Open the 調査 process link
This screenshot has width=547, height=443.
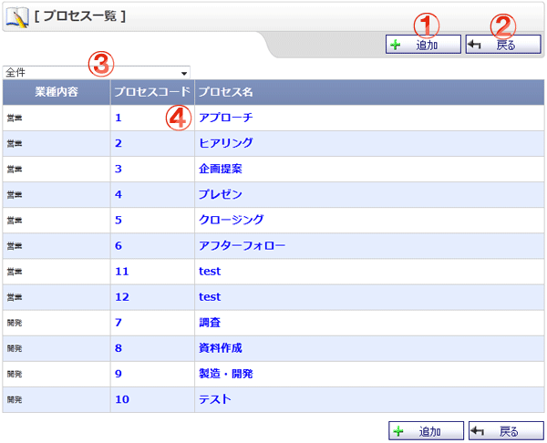pos(210,323)
